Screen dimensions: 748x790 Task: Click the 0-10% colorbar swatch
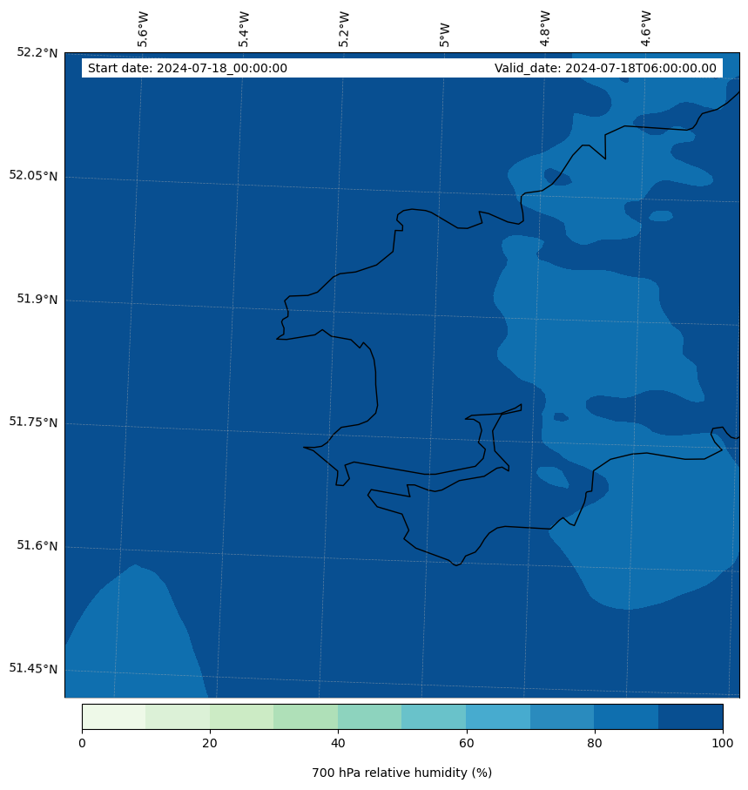114,717
